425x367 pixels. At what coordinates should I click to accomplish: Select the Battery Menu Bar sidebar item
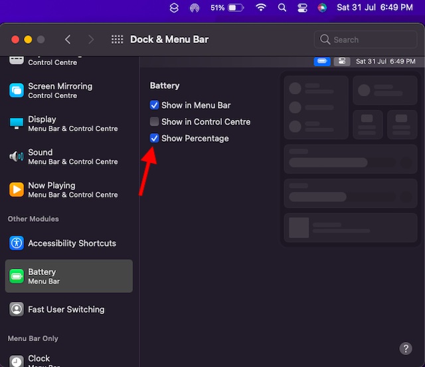(69, 276)
